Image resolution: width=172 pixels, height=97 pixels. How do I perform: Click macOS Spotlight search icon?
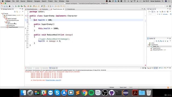coord(163,1)
